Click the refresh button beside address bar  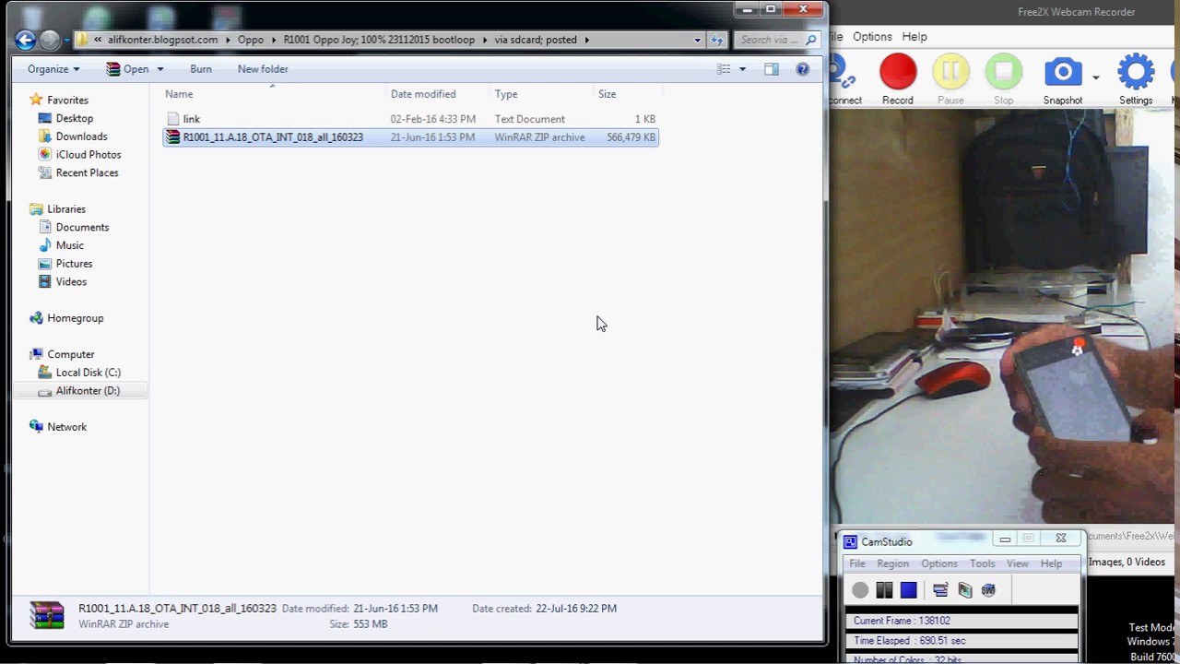[717, 40]
